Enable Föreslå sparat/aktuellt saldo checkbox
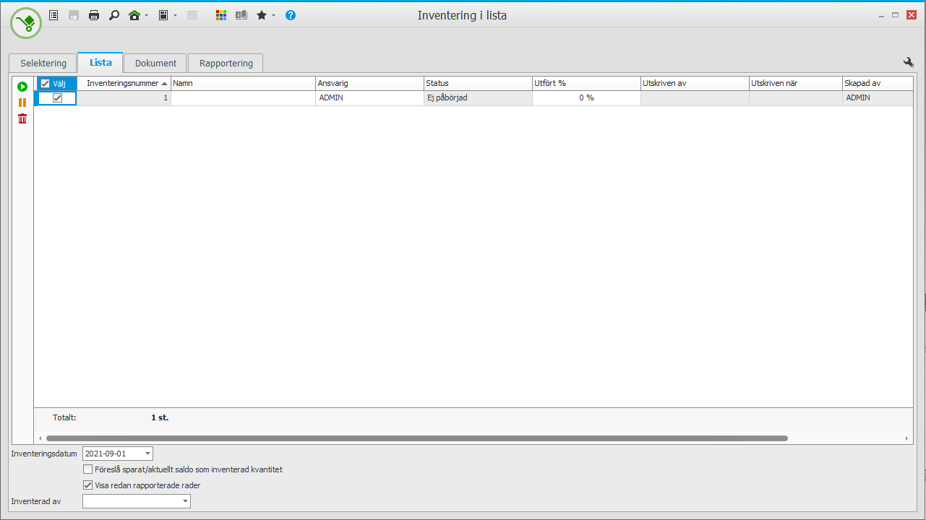The image size is (926, 520). [88, 469]
